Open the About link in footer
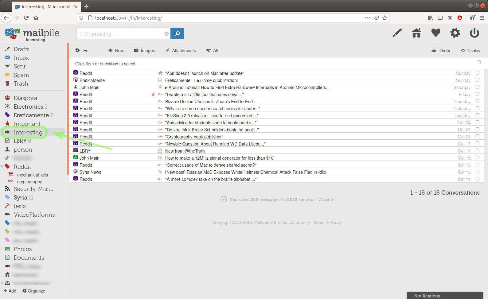 tap(319, 222)
